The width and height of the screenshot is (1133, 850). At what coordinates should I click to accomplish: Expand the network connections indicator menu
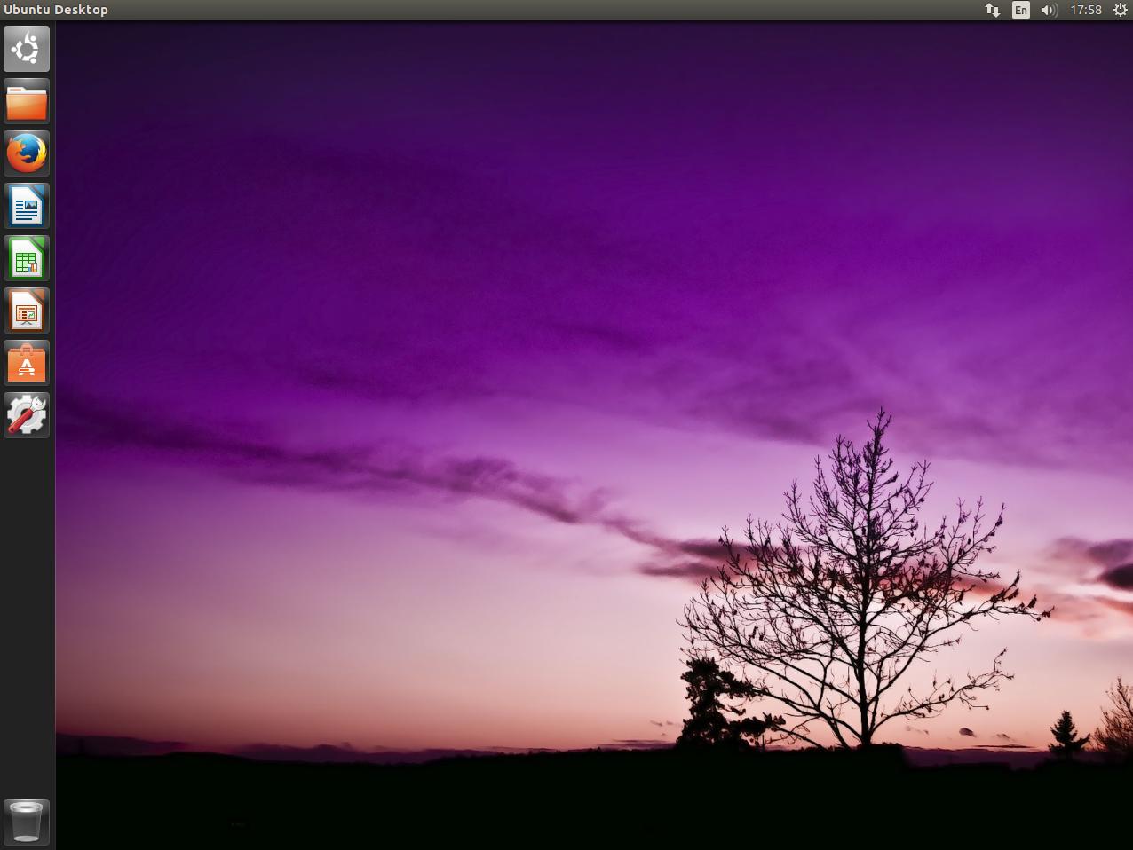992,10
